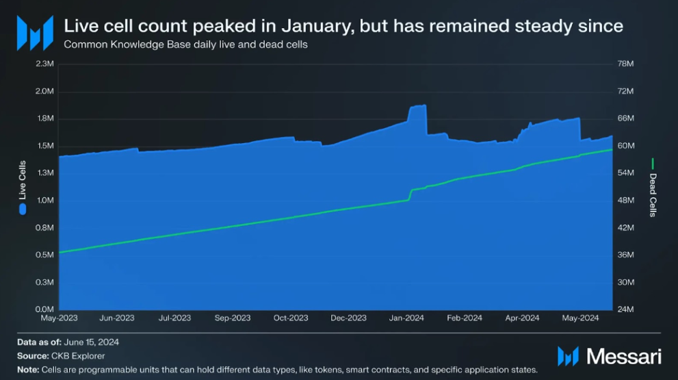Screen dimensions: 678x380
Task: Click the CKB Explorer source text
Action: tap(79, 356)
